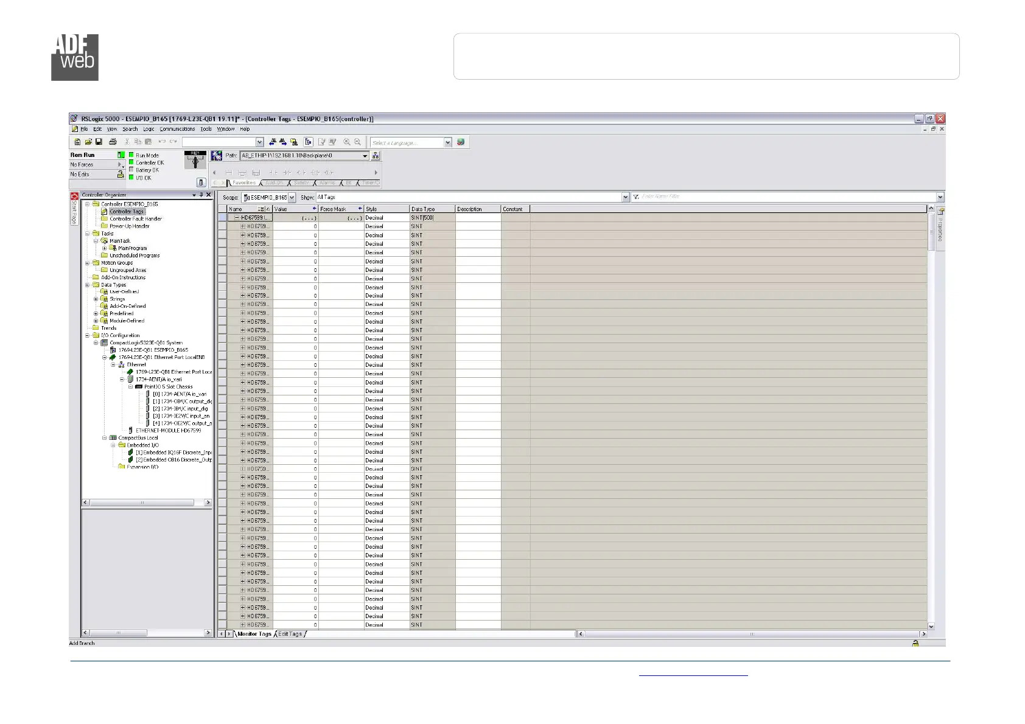This screenshot has height=724, width=1025.
Task: Open the Scope dropdown for ESEMPIO_B165
Action: tap(292, 198)
